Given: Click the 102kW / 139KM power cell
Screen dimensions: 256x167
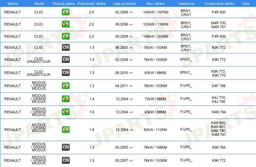Looking at the screenshot, I should (x=155, y=24).
